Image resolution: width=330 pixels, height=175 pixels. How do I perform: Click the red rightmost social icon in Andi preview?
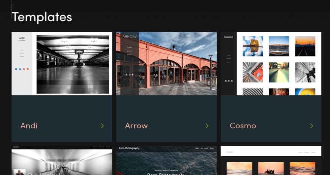(28, 69)
